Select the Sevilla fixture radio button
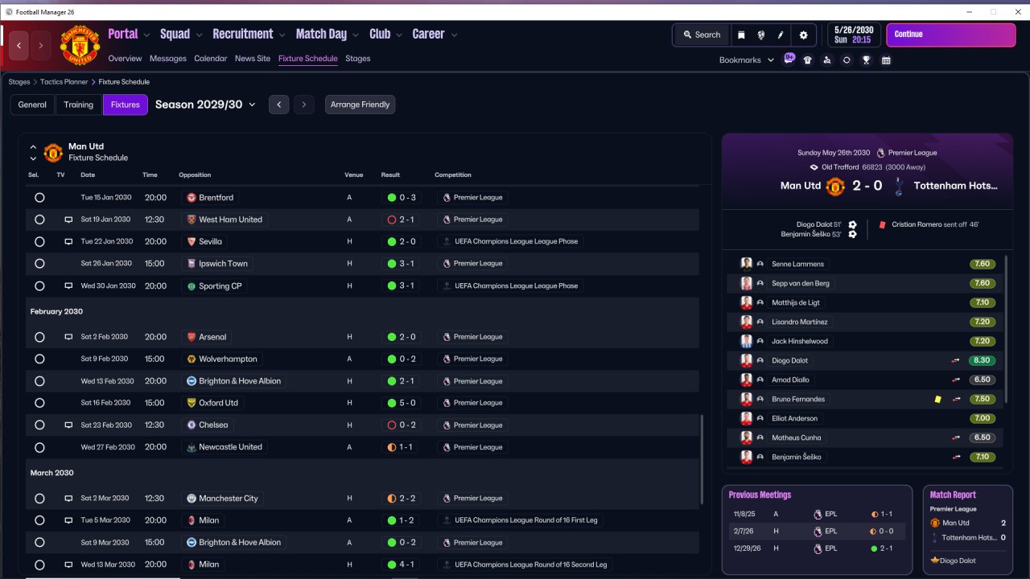The height and width of the screenshot is (579, 1030). (39, 241)
